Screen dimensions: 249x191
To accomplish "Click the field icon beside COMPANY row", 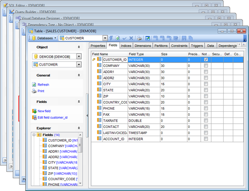I will [99, 65].
